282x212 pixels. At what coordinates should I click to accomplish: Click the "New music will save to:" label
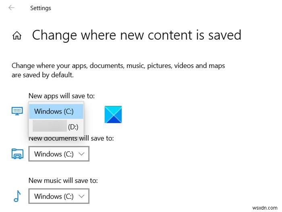pyautogui.click(x=63, y=181)
